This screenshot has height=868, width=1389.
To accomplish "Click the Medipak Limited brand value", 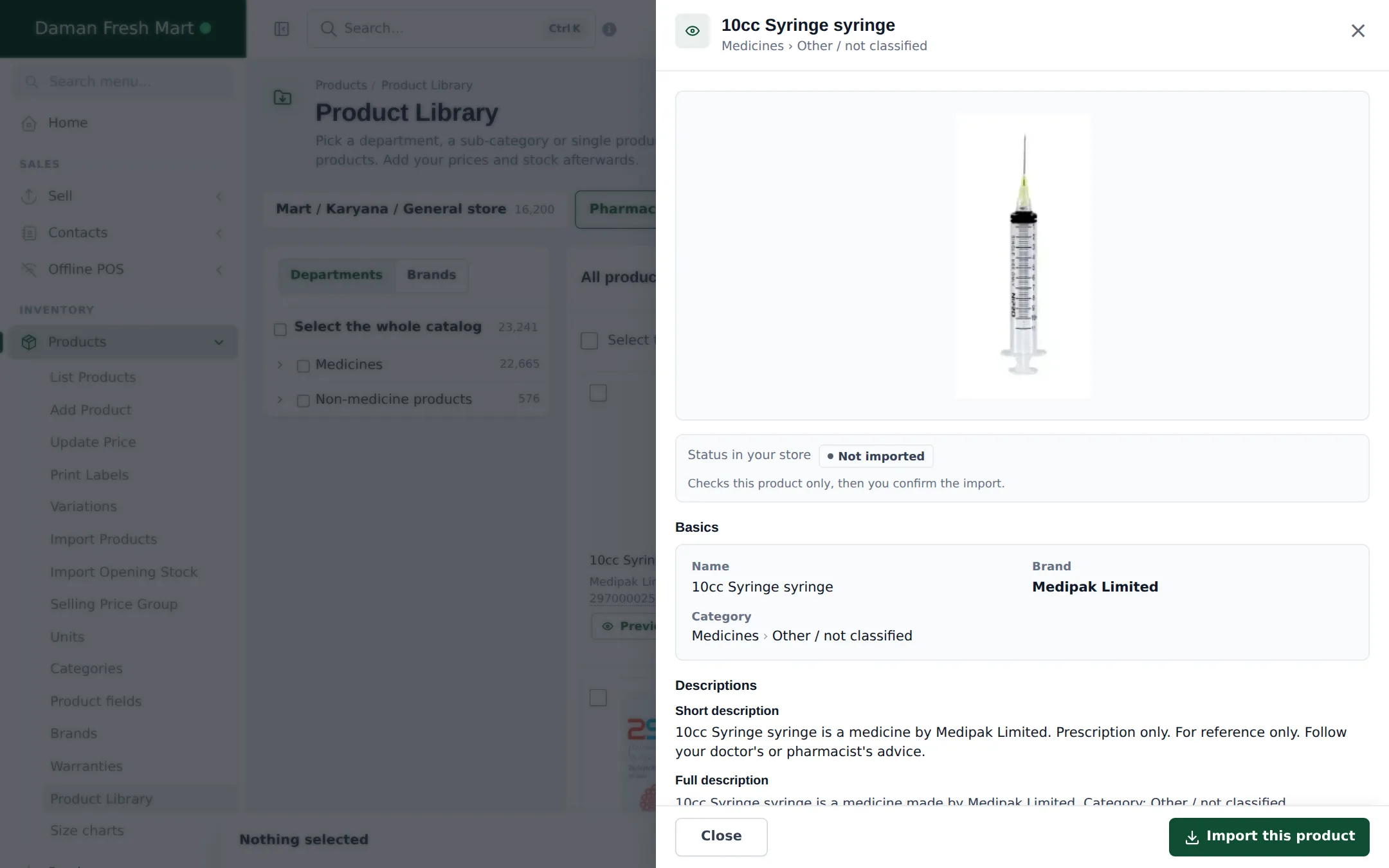I will coord(1095,587).
